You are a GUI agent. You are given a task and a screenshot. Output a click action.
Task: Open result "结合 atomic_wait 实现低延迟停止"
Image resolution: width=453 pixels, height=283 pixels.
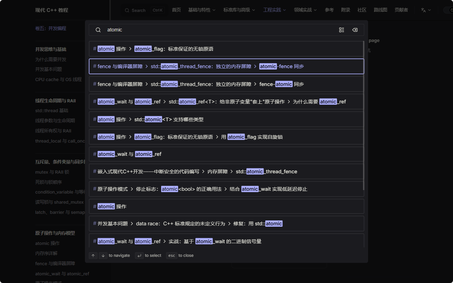pyautogui.click(x=226, y=189)
